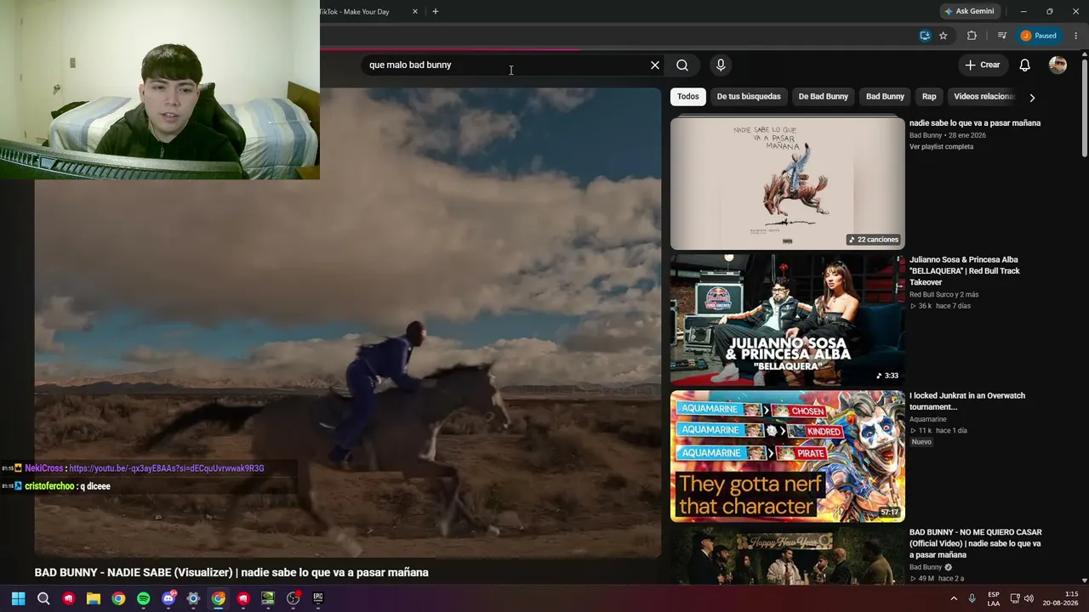
Task: Close the 'TikTok - Make Your Day' tab
Action: click(415, 11)
